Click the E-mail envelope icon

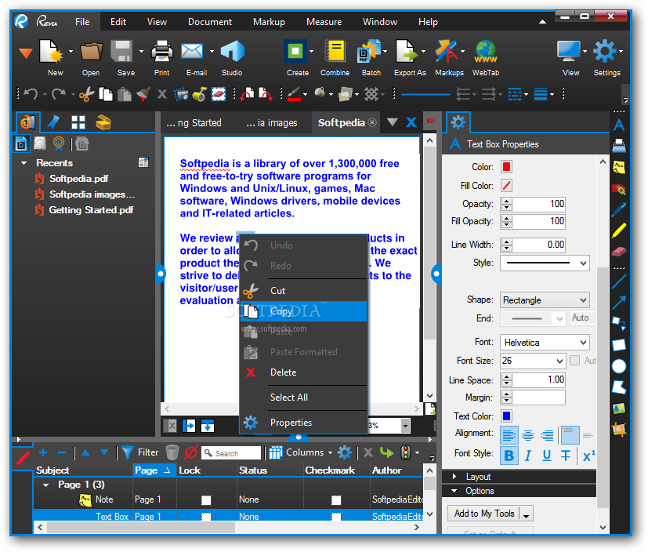[x=192, y=51]
